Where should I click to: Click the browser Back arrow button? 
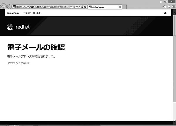3,7
